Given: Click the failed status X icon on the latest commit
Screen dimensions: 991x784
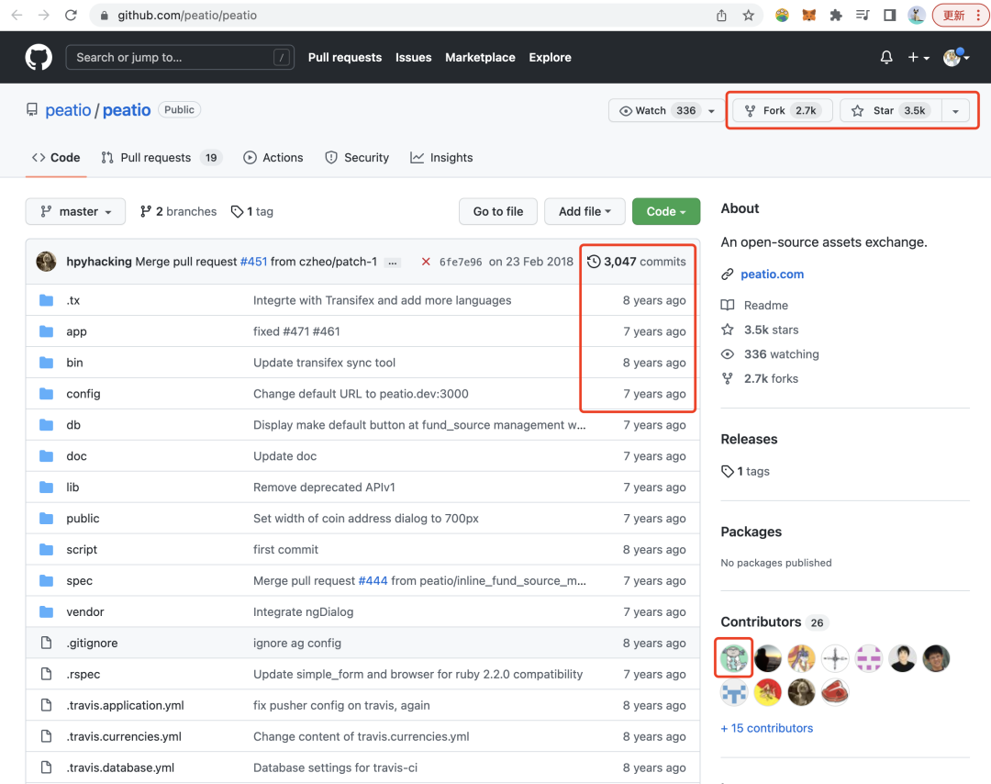Looking at the screenshot, I should [x=426, y=262].
